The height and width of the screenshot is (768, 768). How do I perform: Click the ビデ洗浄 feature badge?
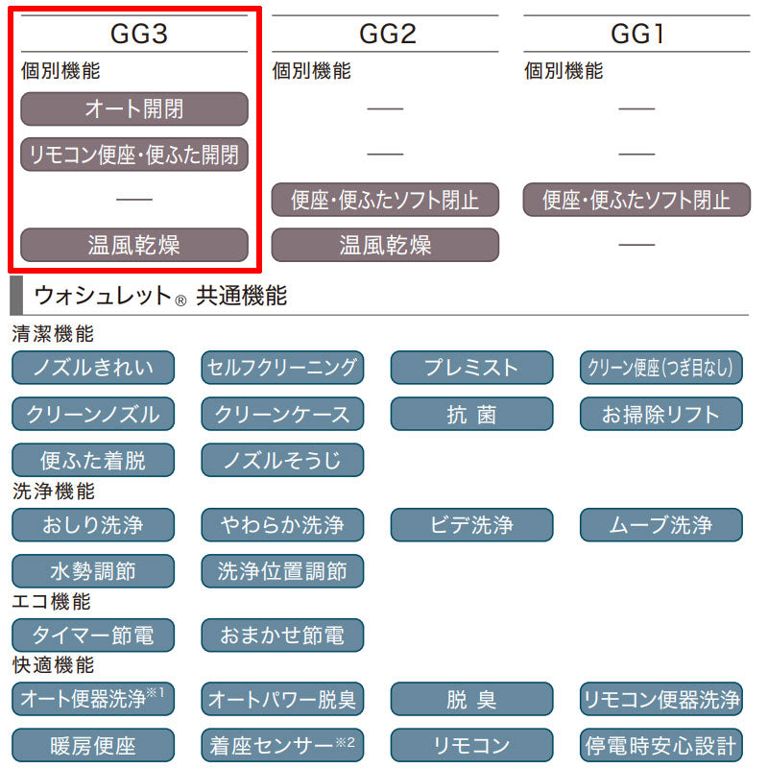click(x=471, y=524)
